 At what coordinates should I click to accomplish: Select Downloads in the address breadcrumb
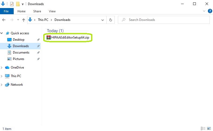[x=62, y=20]
